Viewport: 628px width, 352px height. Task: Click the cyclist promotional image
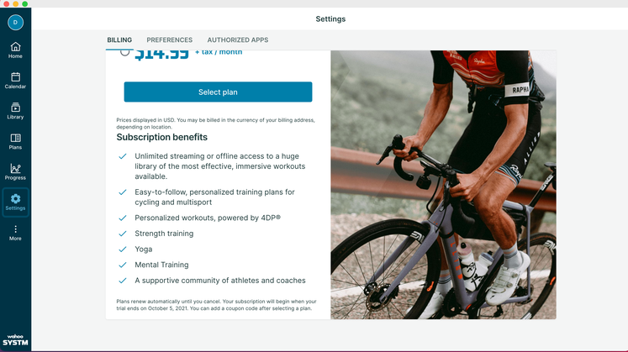coord(443,185)
